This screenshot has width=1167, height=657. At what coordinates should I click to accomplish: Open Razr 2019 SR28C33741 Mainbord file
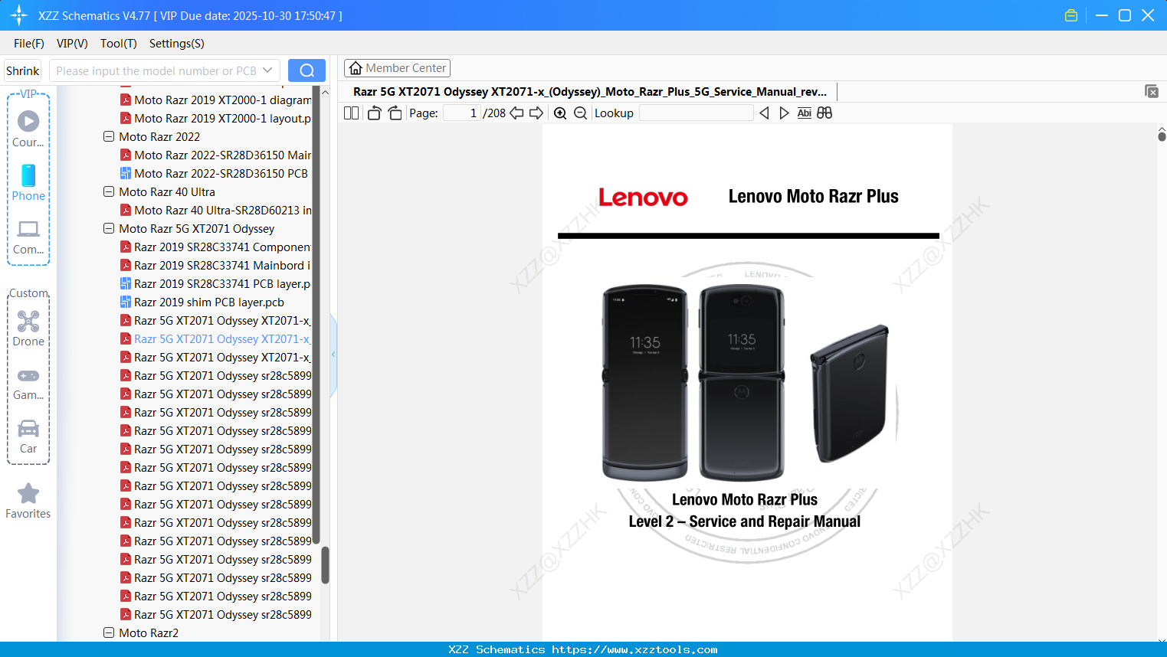point(223,265)
